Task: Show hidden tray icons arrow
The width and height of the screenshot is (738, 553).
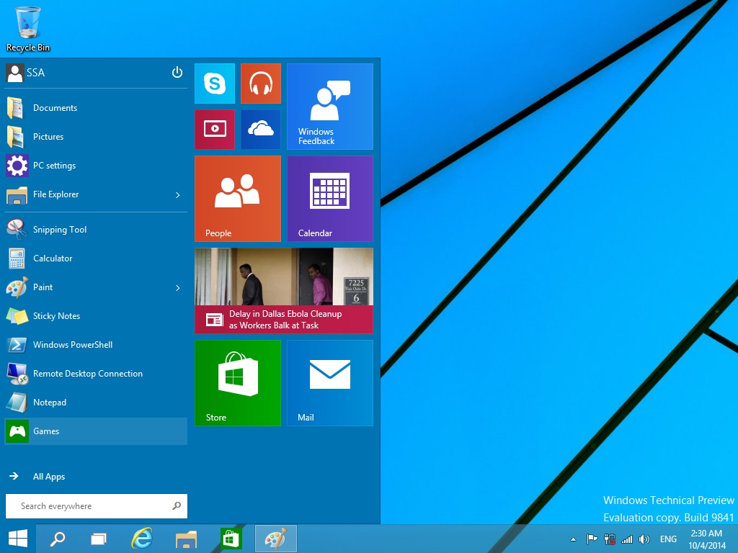Action: pos(573,539)
